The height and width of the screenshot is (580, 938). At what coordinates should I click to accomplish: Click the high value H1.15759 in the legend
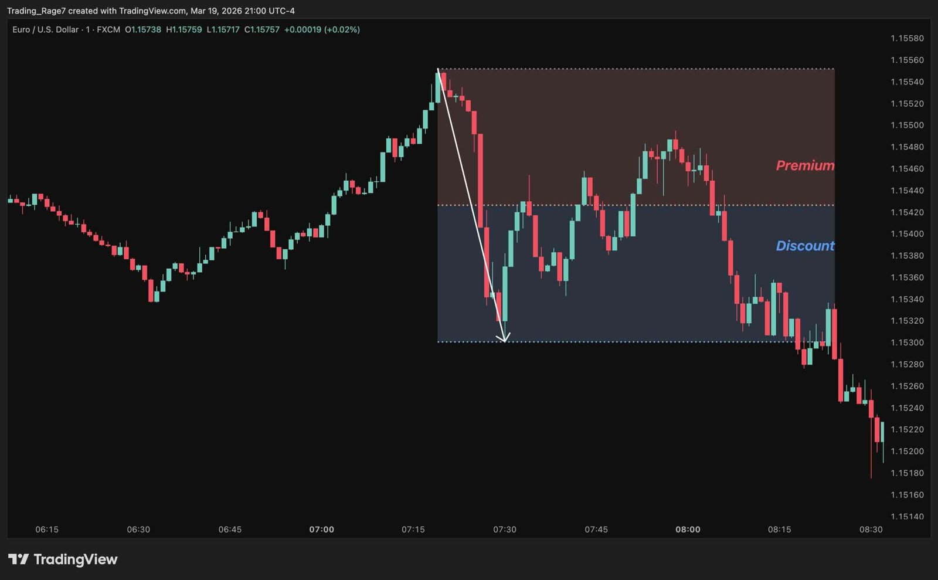coord(184,29)
